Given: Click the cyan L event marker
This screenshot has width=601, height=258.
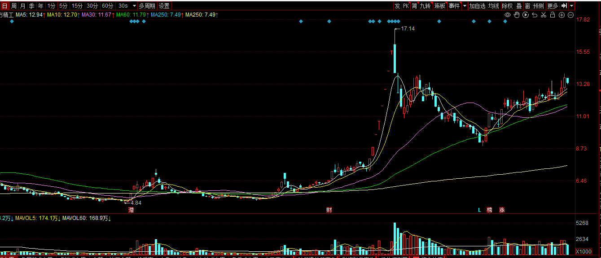Looking at the screenshot, I should tap(479, 210).
